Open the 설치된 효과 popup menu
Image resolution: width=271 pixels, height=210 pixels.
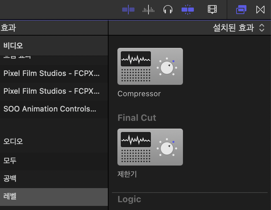point(239,28)
